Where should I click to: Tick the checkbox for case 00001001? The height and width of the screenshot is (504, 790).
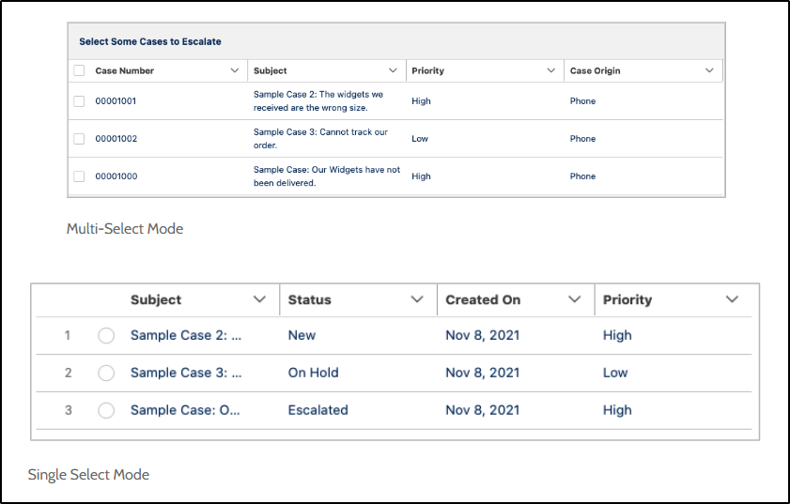(79, 101)
